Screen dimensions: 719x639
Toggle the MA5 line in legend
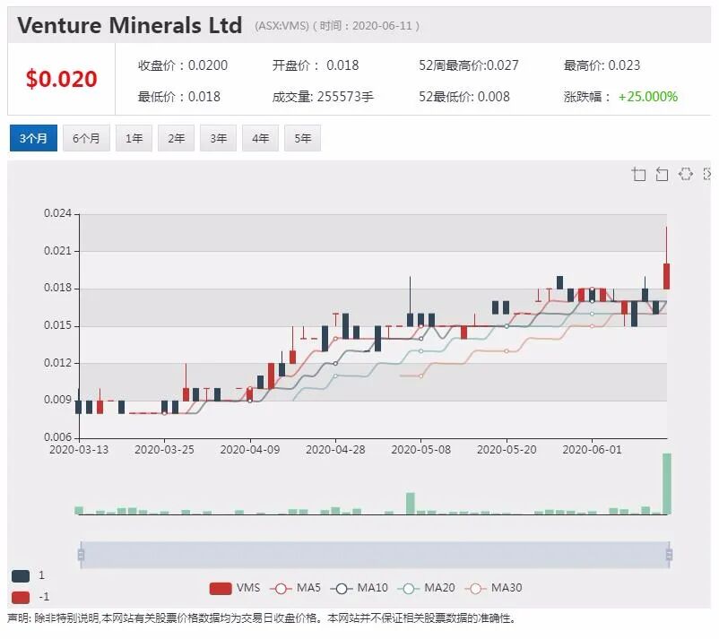coord(295,588)
